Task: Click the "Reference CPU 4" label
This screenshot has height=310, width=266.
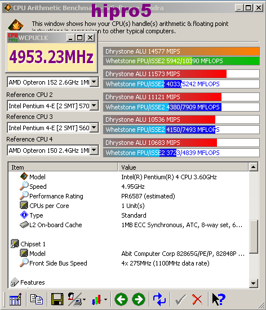Action: [30, 139]
